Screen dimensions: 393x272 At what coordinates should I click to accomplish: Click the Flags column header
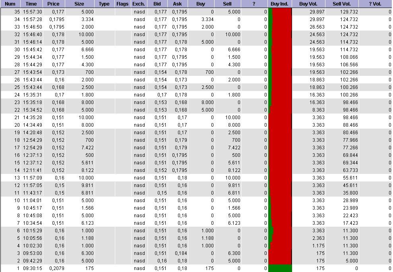click(x=122, y=4)
